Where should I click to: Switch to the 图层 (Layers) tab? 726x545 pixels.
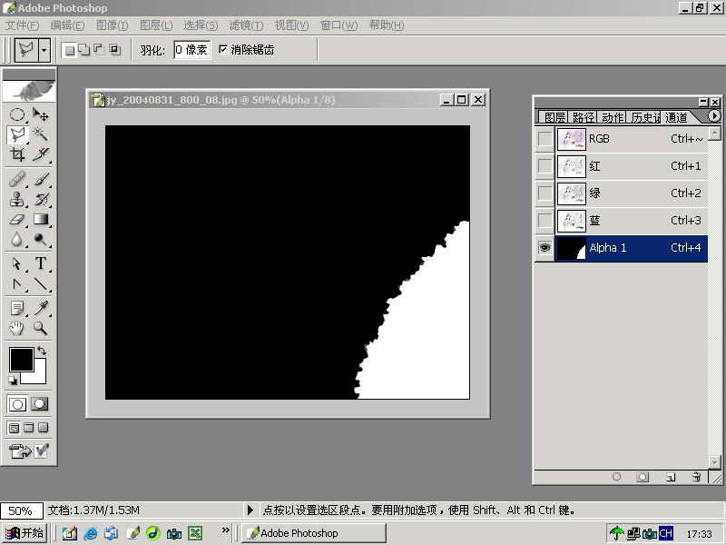point(554,117)
